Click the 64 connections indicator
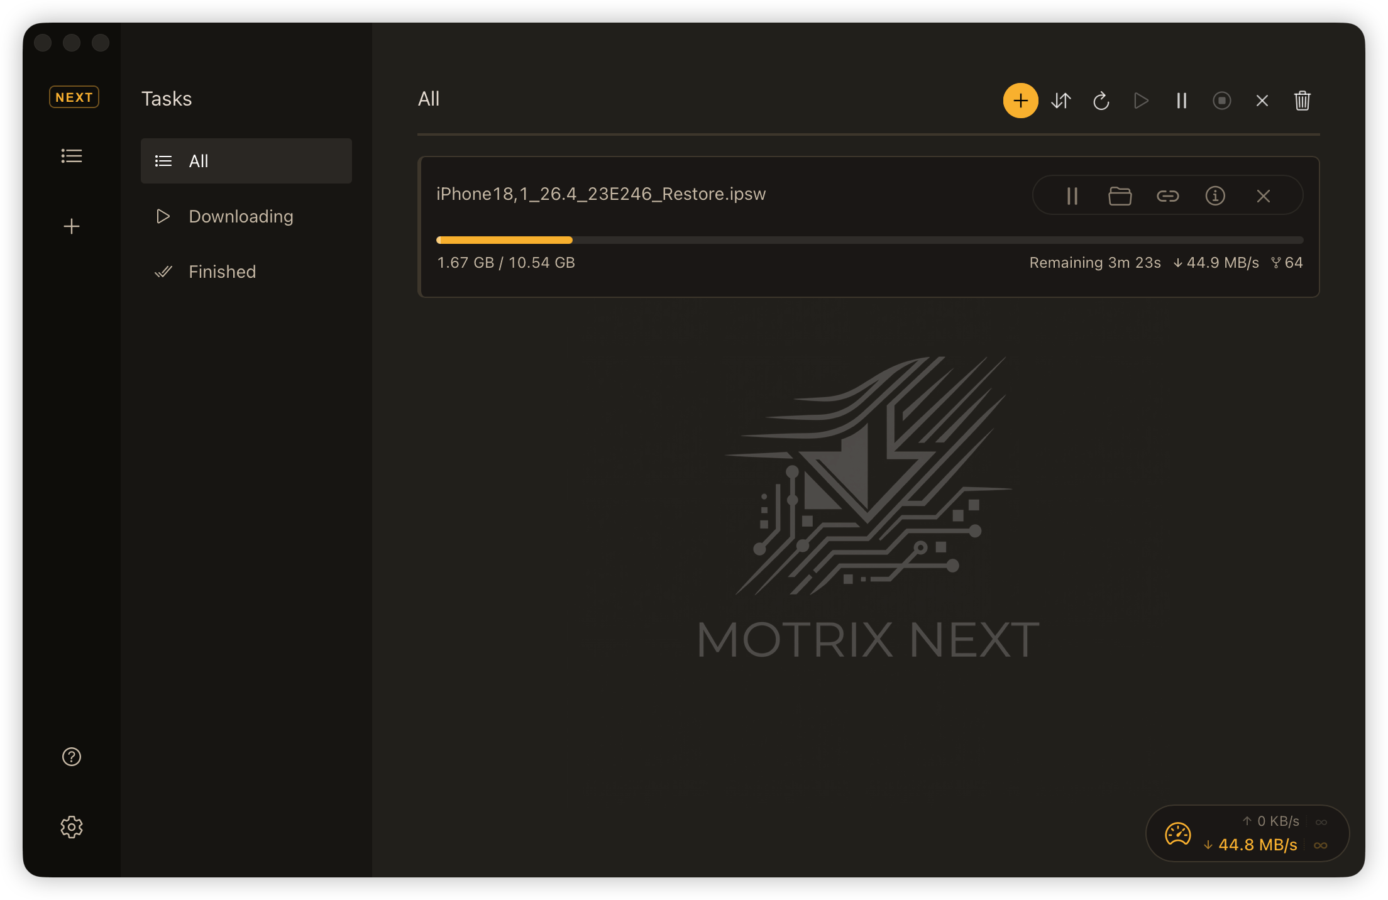The image size is (1388, 900). click(x=1287, y=263)
